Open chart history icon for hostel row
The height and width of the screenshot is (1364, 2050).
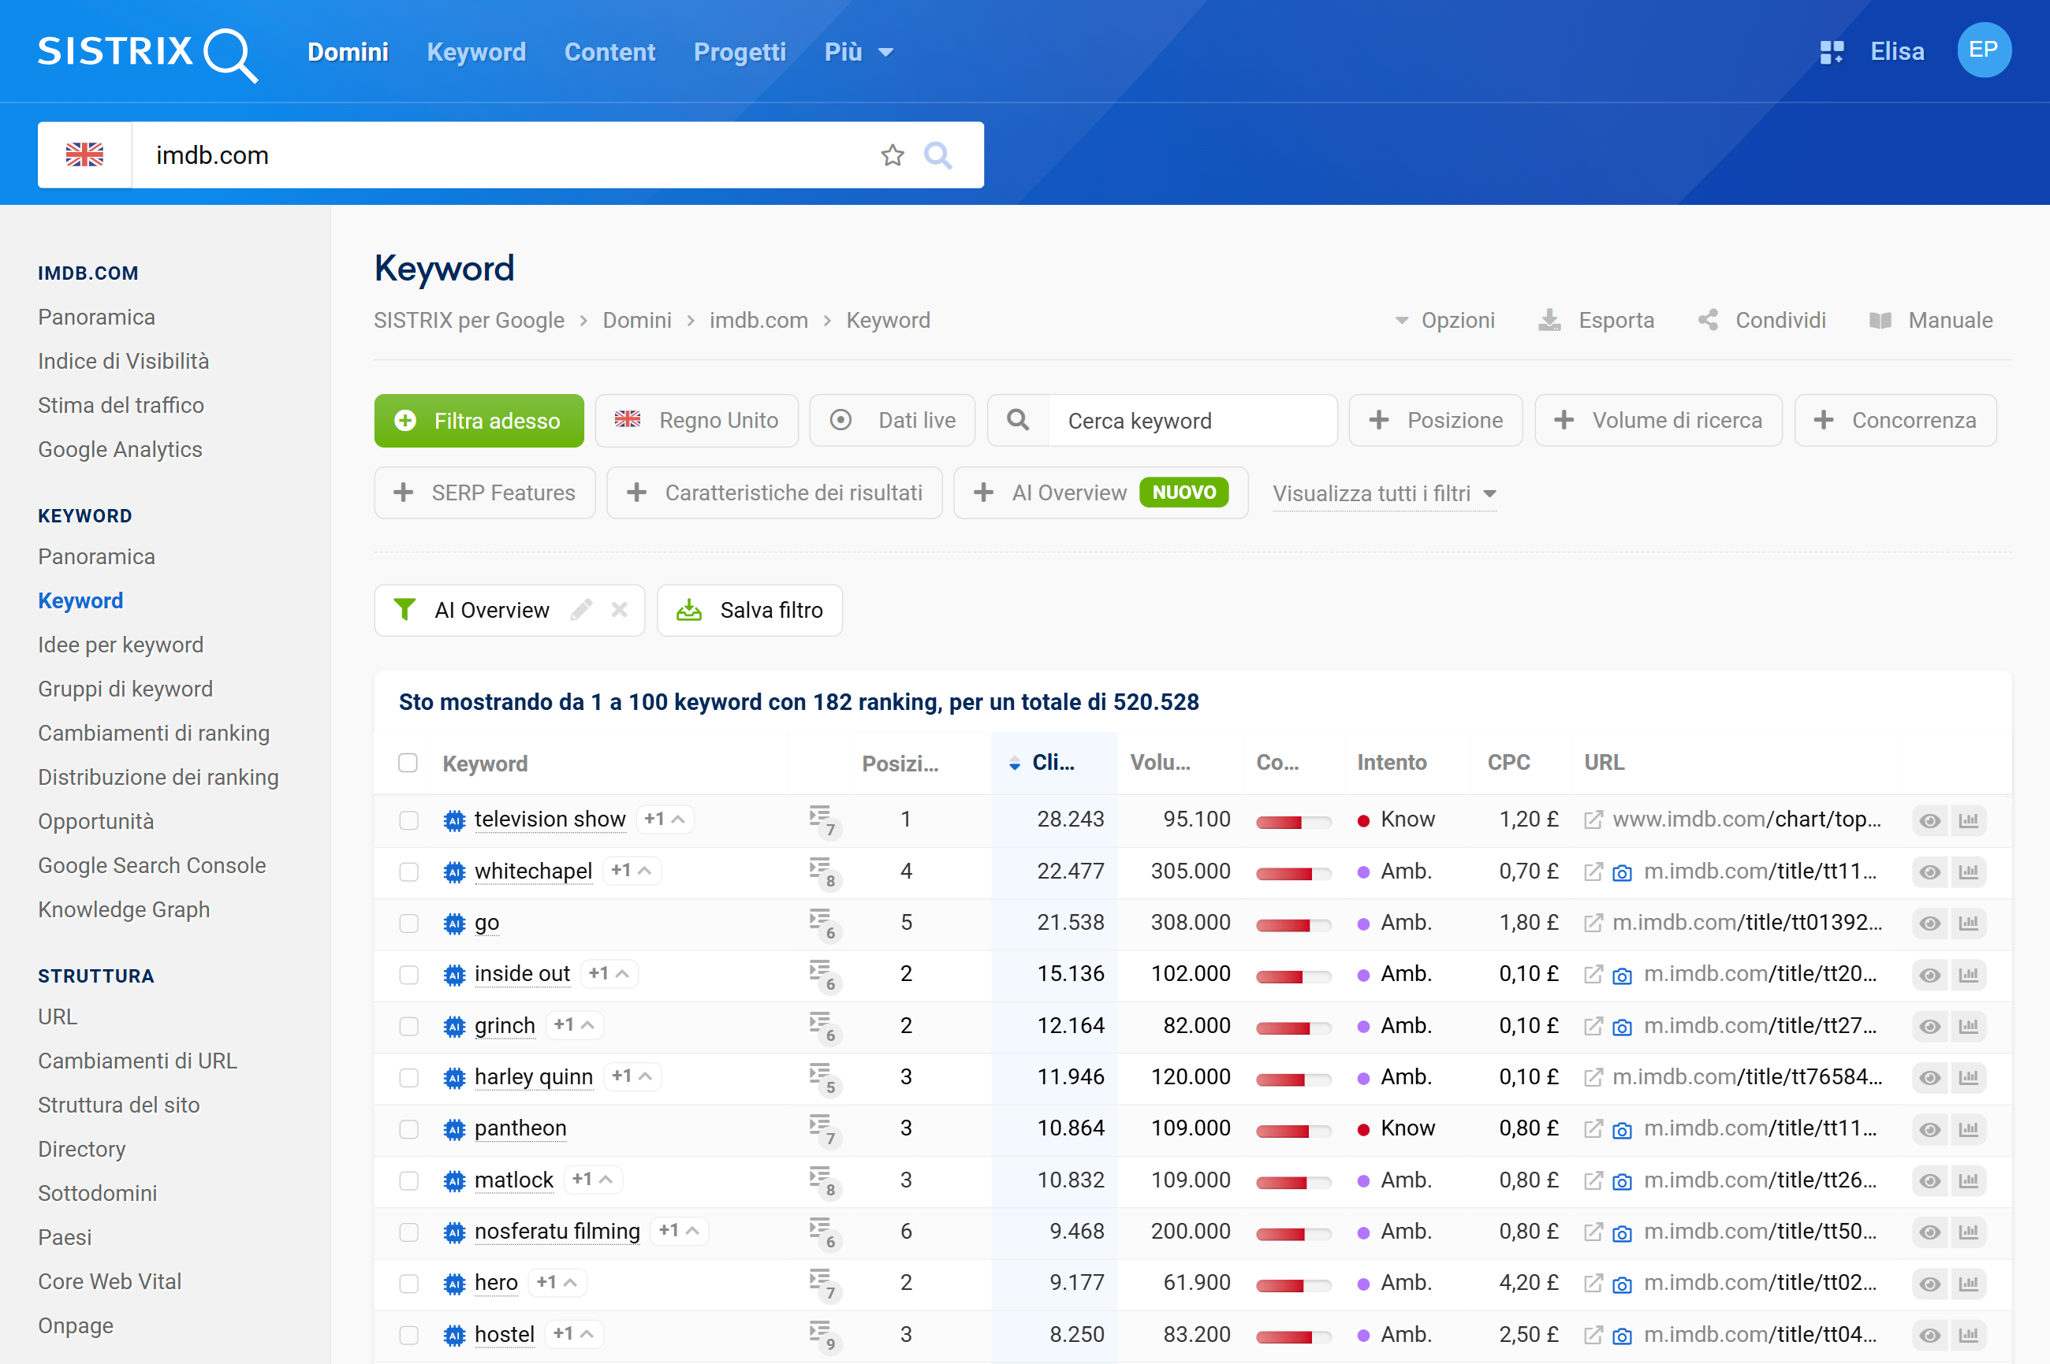coord(1968,1336)
